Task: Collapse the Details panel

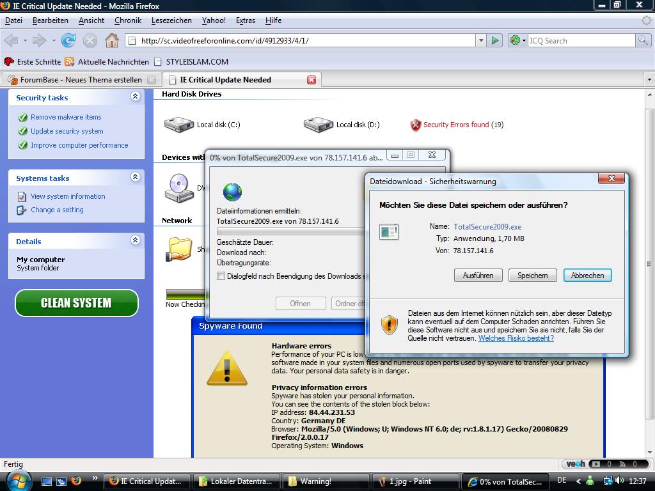Action: [x=136, y=240]
